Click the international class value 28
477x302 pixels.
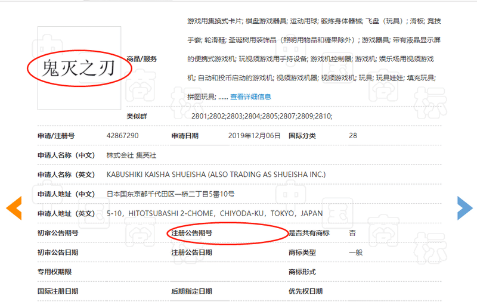353,136
